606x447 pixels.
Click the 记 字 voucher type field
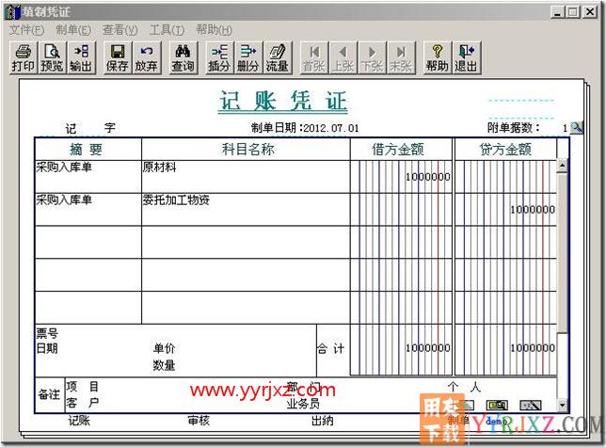(90, 128)
